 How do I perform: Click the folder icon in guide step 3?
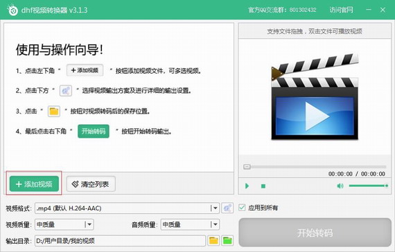point(54,111)
